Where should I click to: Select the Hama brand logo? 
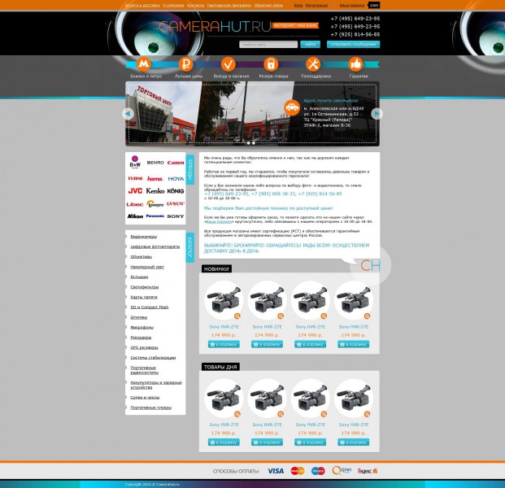point(155,178)
